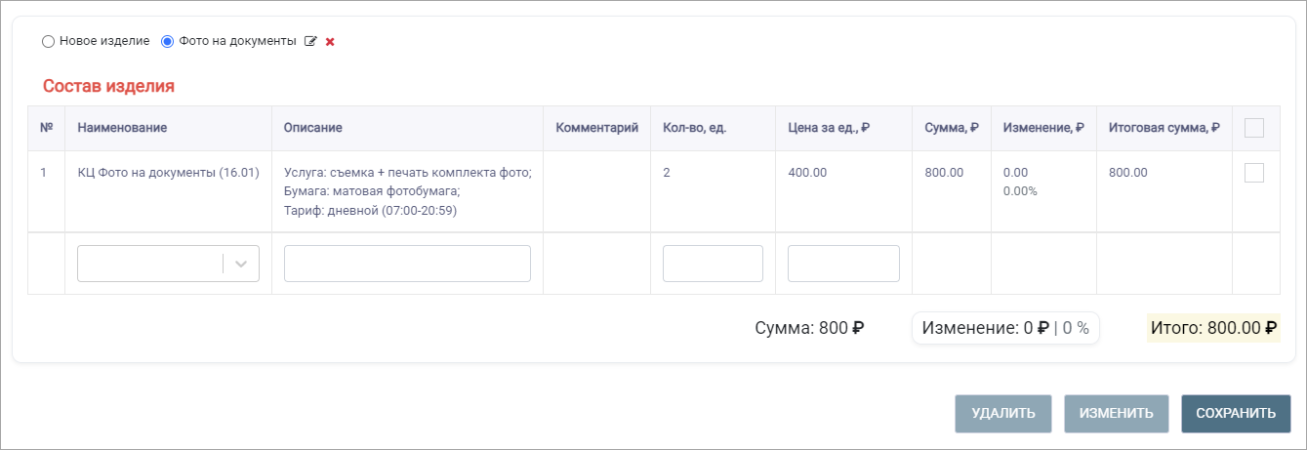Click the СОХРАНИТЬ button
Screen dimensions: 1307x450
click(1236, 414)
